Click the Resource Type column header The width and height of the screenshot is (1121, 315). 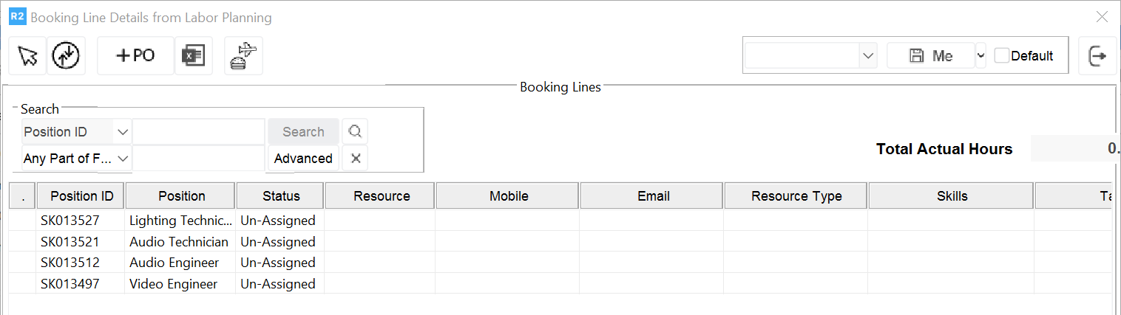point(796,196)
